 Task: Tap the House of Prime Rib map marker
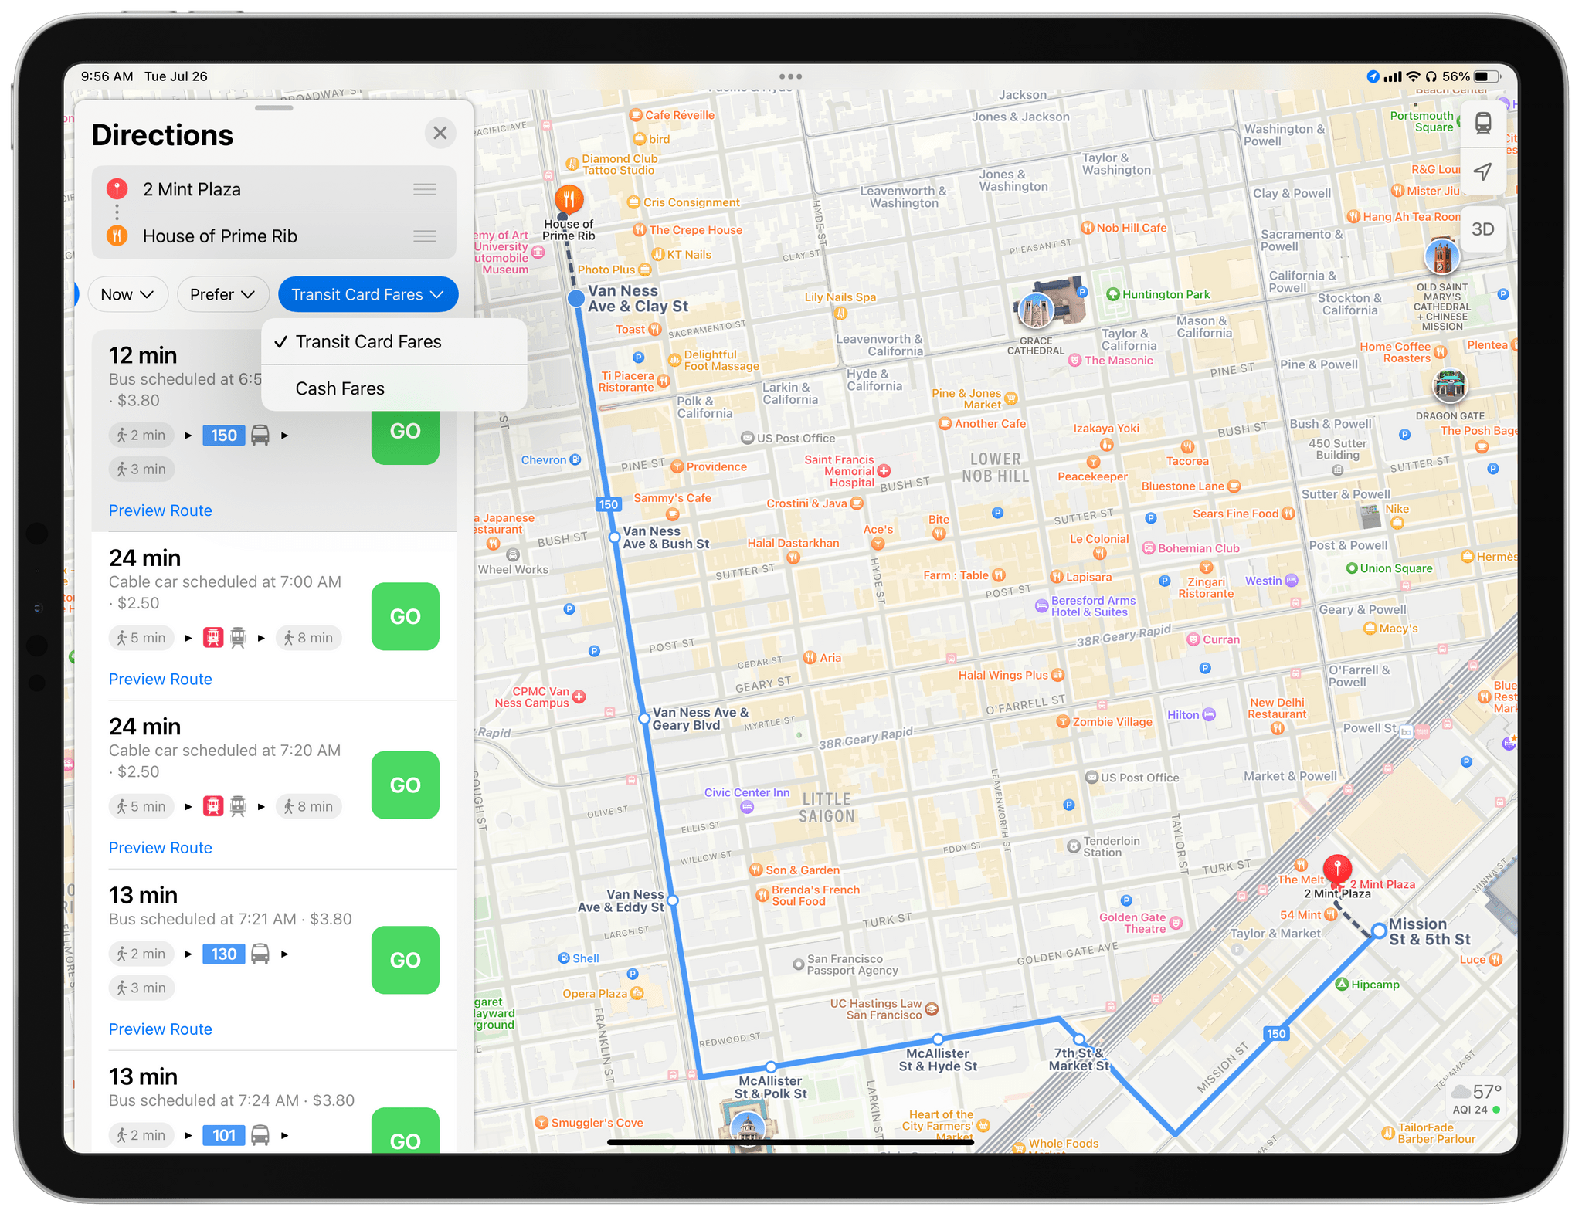click(569, 200)
